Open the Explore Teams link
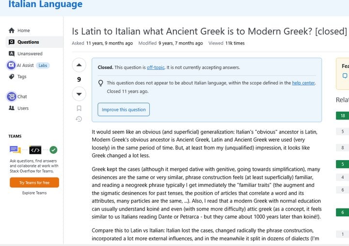The height and width of the screenshot is (246, 349). pyautogui.click(x=34, y=193)
